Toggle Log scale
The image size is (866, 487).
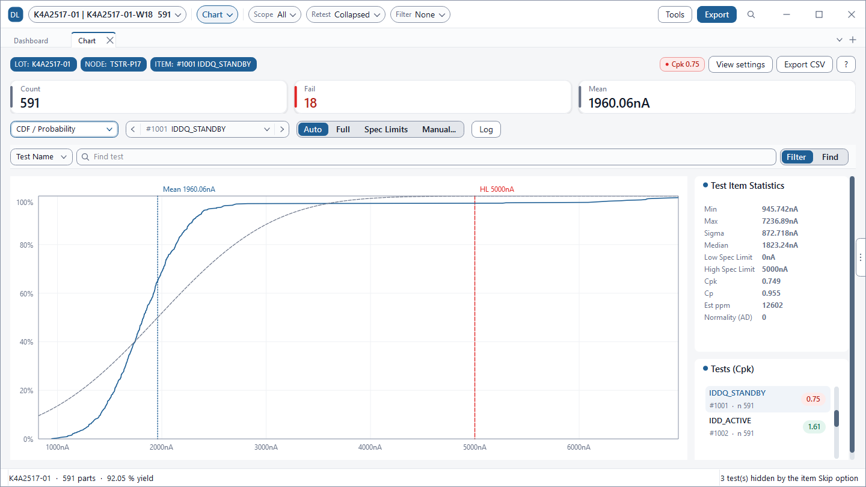(486, 129)
